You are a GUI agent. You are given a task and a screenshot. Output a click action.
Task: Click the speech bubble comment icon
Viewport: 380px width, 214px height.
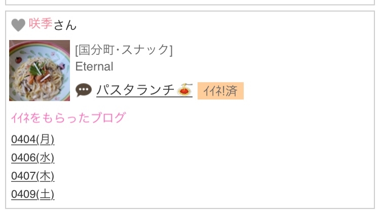[x=84, y=90]
